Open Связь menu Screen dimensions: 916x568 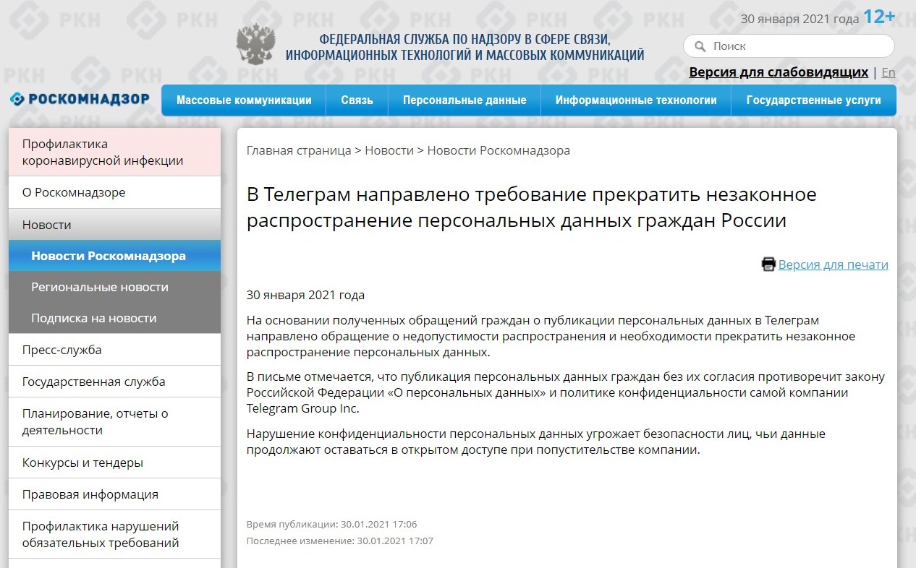coord(357,100)
